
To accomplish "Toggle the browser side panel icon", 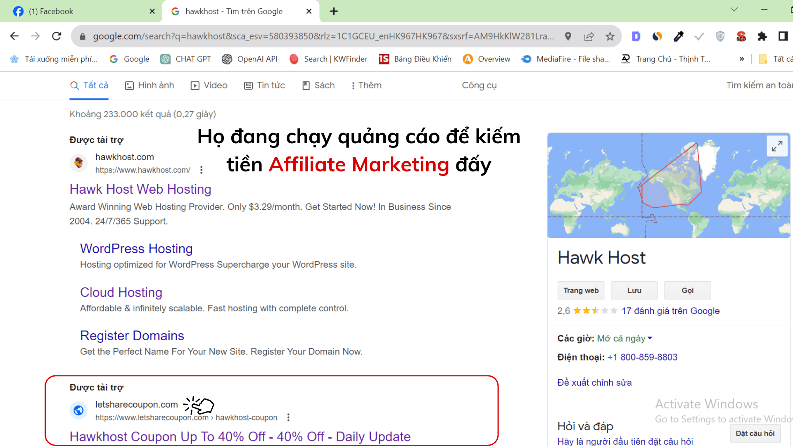I will click(783, 36).
